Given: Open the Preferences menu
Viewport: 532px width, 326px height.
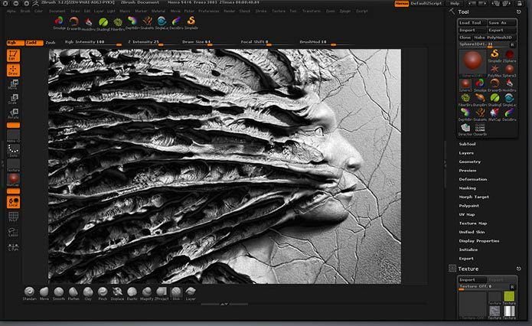Looking at the screenshot, I should pos(209,11).
